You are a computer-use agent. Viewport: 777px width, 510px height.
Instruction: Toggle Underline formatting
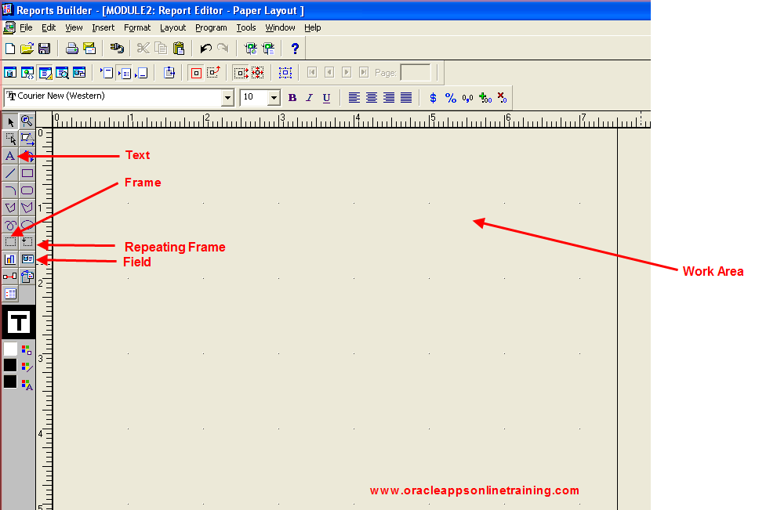pos(326,98)
